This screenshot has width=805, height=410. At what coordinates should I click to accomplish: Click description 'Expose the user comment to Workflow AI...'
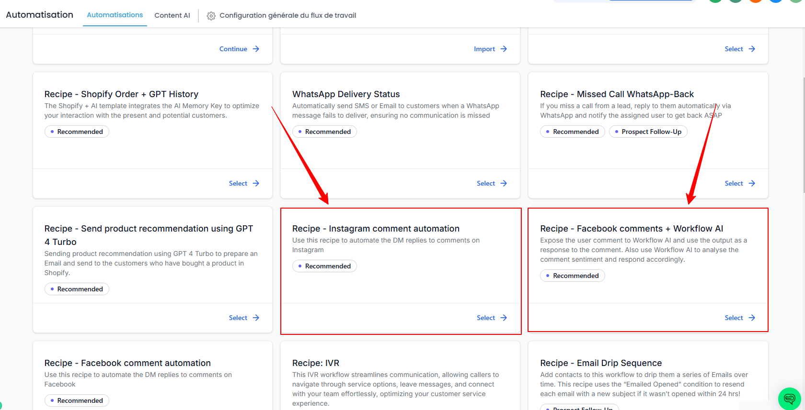(x=644, y=250)
